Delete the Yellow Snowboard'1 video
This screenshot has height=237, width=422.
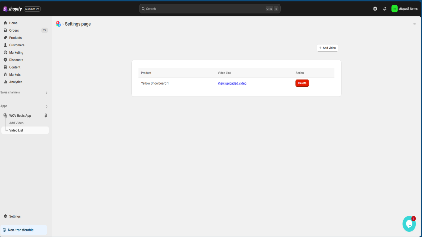tap(302, 83)
